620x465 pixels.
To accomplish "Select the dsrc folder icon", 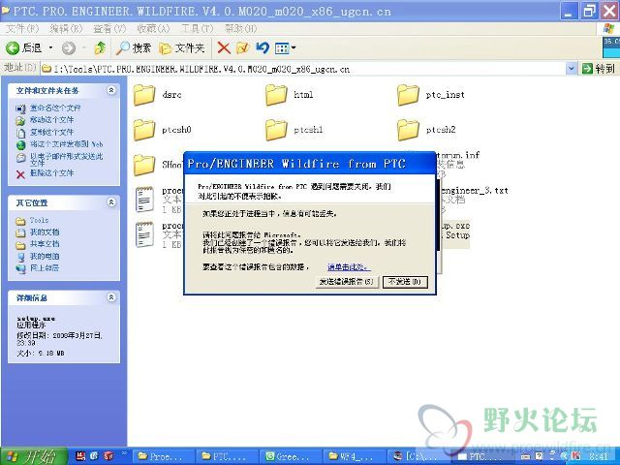I will [144, 95].
